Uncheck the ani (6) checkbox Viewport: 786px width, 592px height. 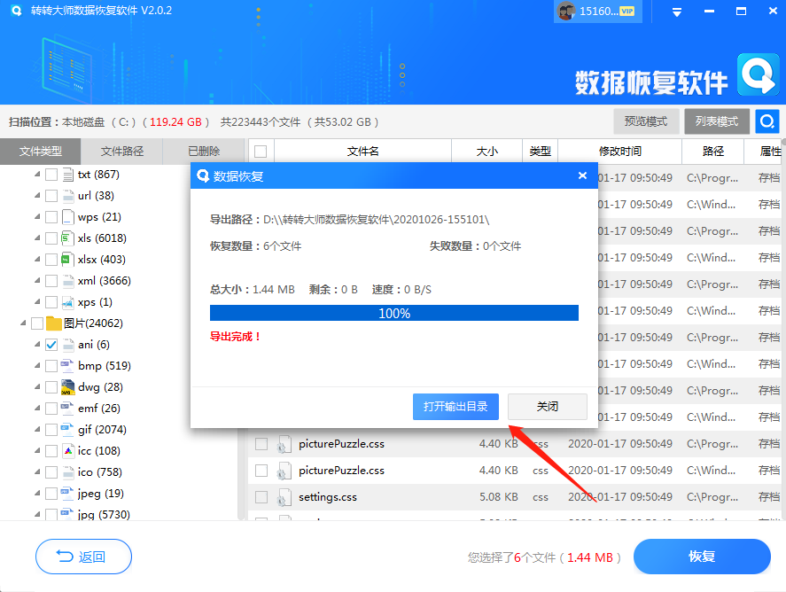(51, 345)
